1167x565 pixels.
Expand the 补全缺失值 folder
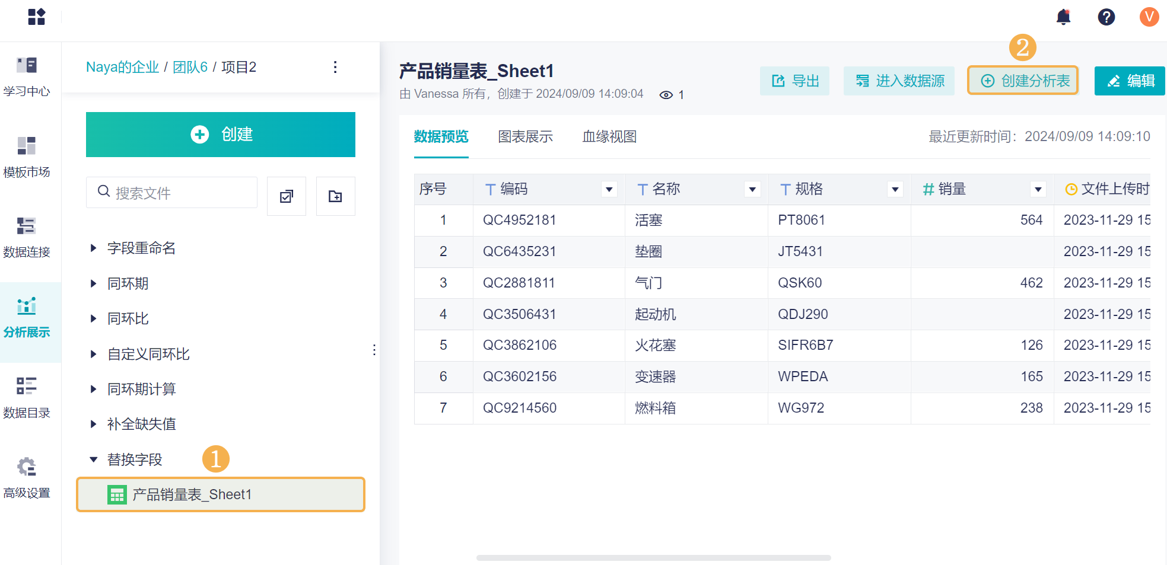tap(93, 424)
